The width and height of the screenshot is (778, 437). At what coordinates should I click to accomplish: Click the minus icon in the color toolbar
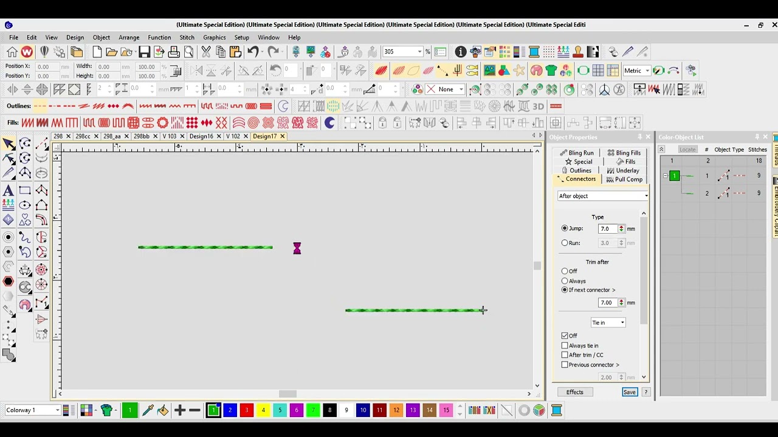[194, 411]
